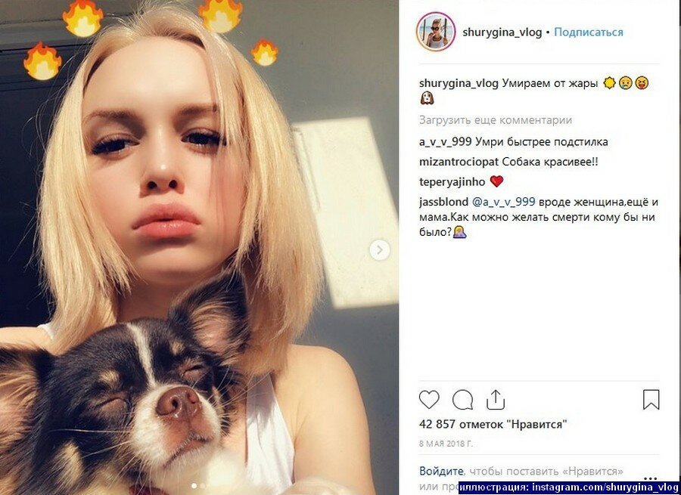
Task: Open mizantrociopat commenter profile
Action: pyautogui.click(x=459, y=162)
